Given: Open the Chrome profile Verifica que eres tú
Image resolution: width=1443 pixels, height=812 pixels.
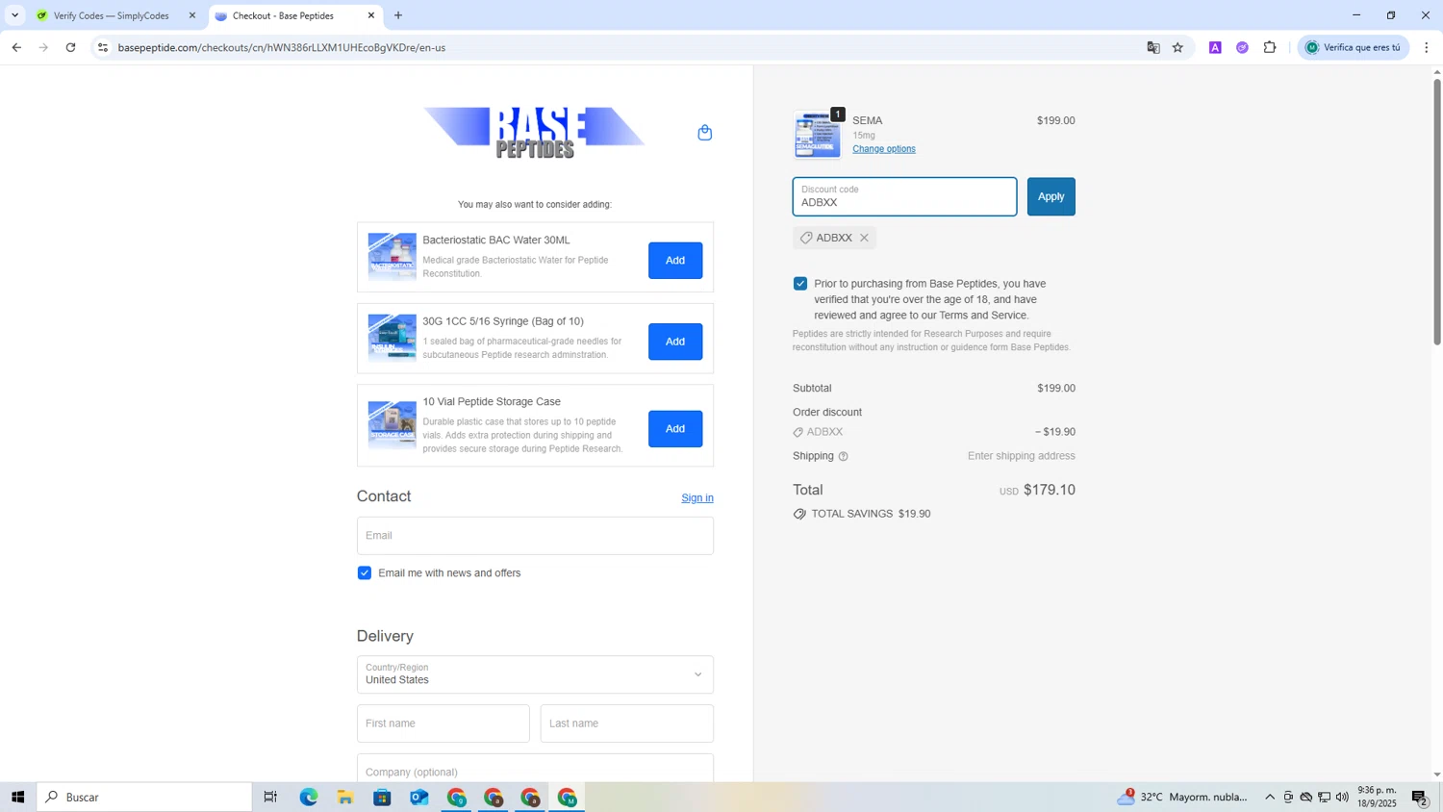Looking at the screenshot, I should [x=1354, y=47].
